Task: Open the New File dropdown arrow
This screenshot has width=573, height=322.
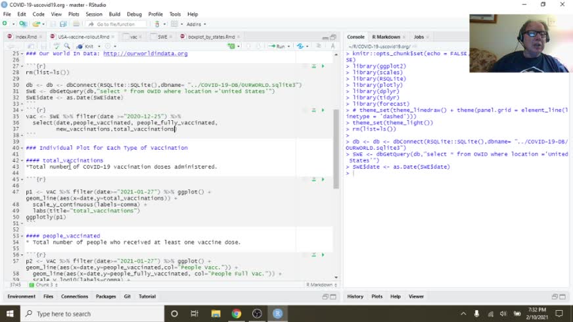Action: point(14,24)
